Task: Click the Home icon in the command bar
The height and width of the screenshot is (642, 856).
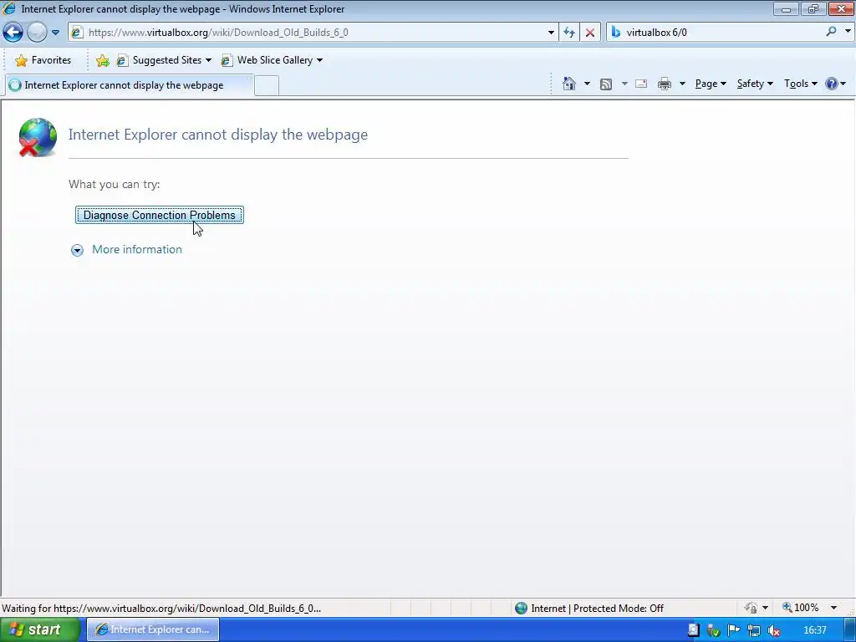Action: click(569, 84)
